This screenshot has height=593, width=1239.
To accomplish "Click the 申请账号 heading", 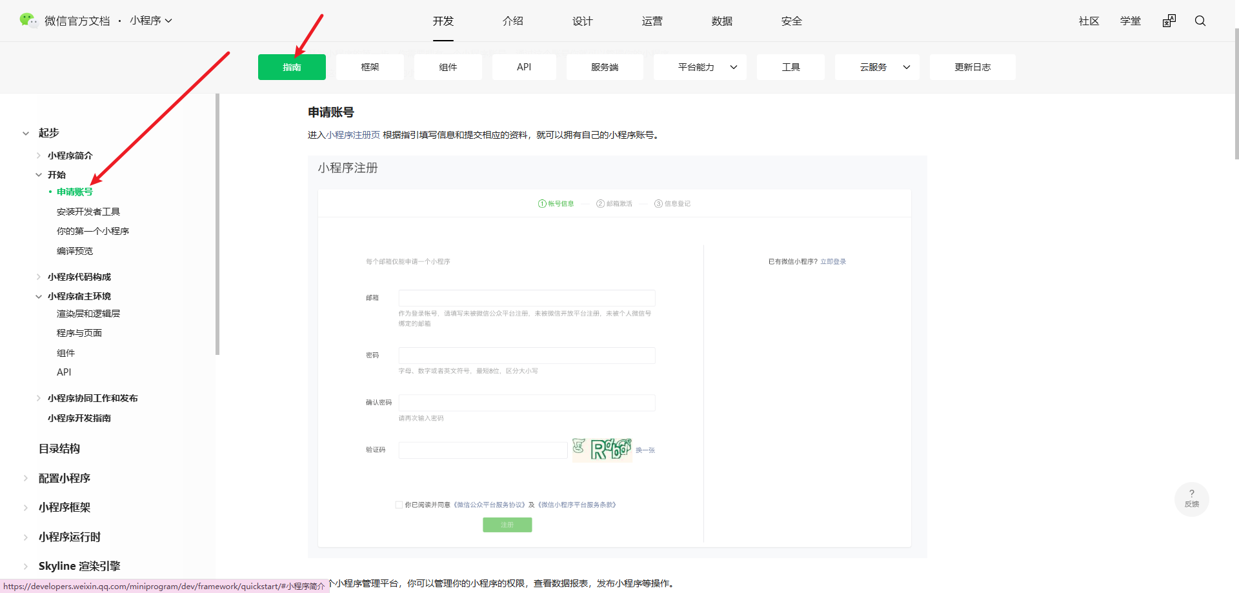I will [331, 112].
